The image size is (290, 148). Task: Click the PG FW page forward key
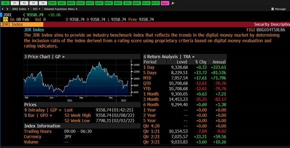click(156, 3)
